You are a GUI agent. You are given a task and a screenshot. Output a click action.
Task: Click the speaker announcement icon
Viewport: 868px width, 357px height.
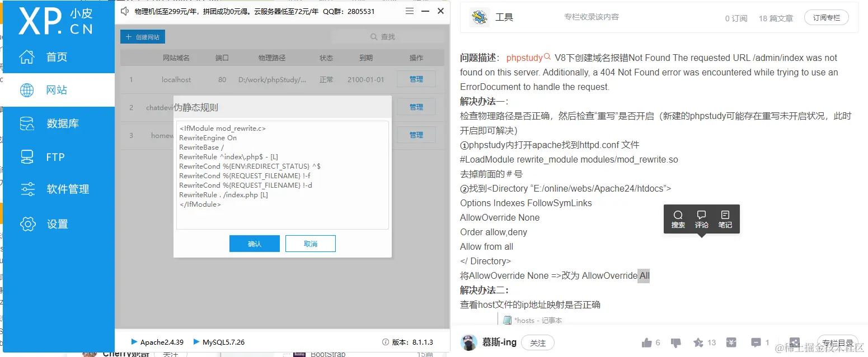125,11
